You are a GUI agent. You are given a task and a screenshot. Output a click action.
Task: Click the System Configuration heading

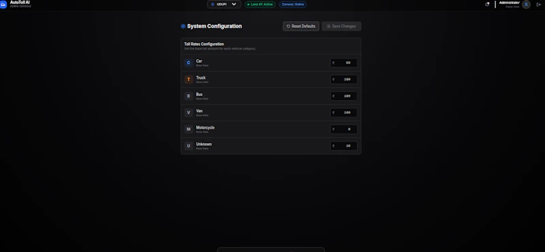tap(215, 26)
